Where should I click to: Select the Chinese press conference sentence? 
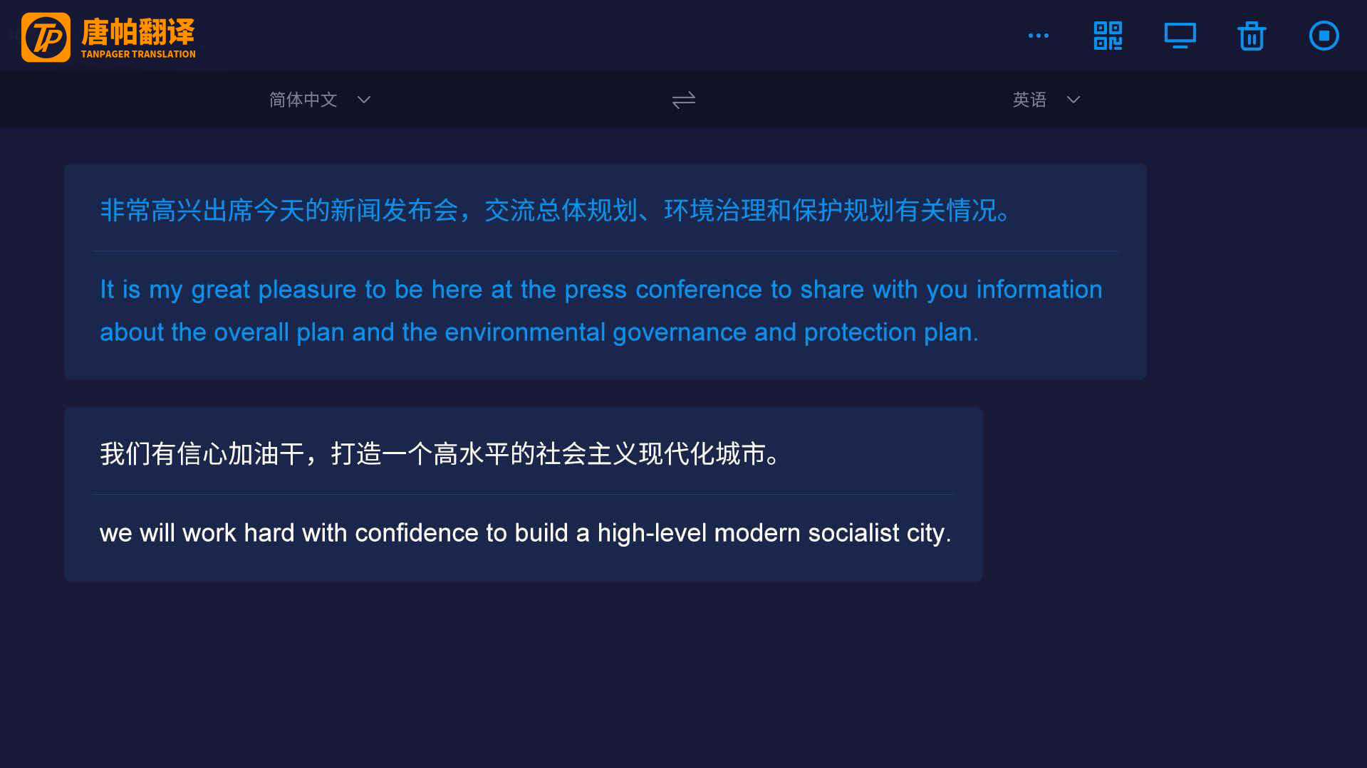(556, 211)
